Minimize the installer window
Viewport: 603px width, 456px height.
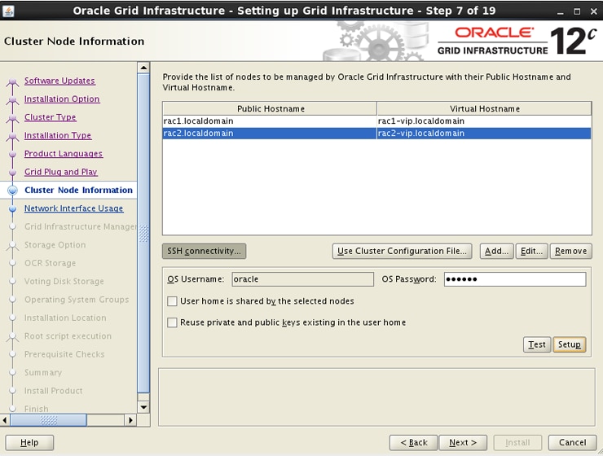pyautogui.click(x=561, y=11)
